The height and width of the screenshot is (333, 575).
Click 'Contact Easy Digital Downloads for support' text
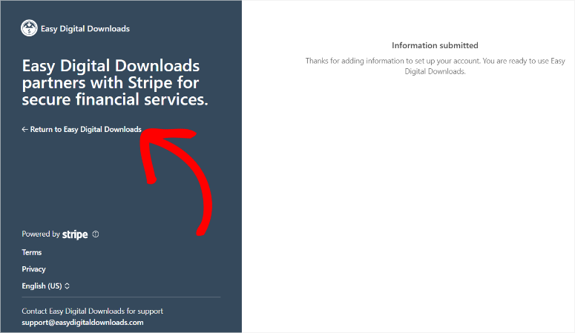pyautogui.click(x=93, y=311)
